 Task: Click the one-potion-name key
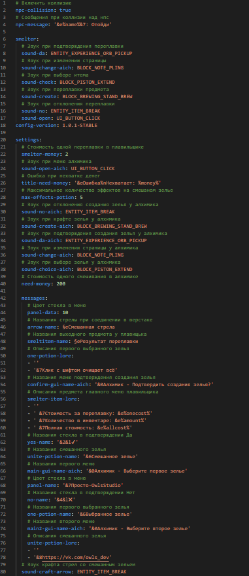click(50, 514)
